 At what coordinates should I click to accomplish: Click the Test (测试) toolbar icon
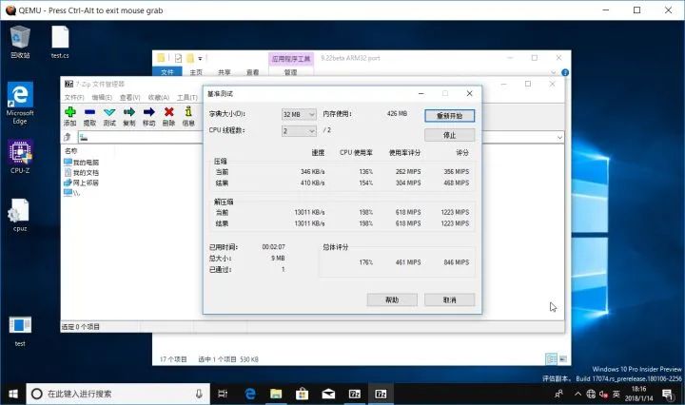pyautogui.click(x=109, y=117)
